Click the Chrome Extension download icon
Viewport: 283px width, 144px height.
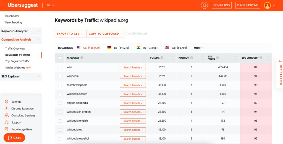7,108
